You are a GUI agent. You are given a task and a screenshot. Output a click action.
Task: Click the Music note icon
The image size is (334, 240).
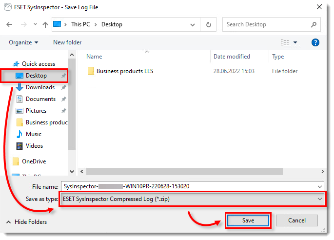pos(20,134)
